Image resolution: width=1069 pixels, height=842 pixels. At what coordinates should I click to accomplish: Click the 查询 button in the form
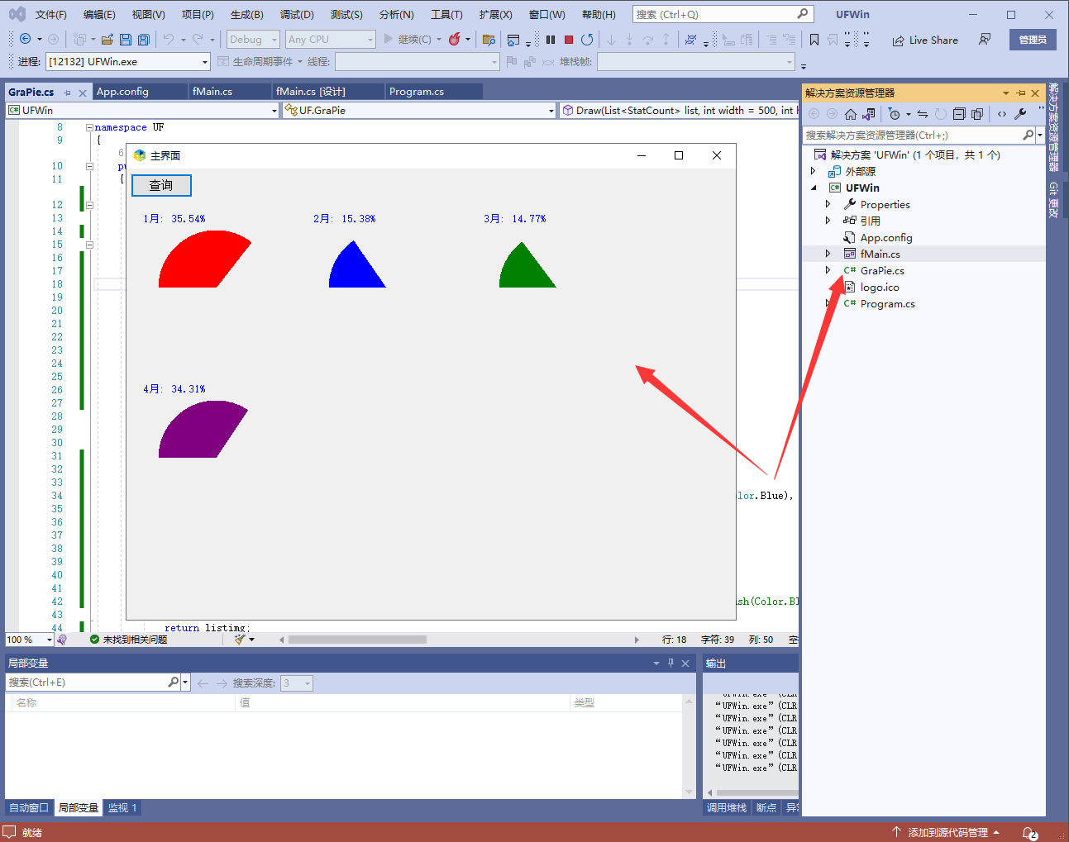point(161,185)
